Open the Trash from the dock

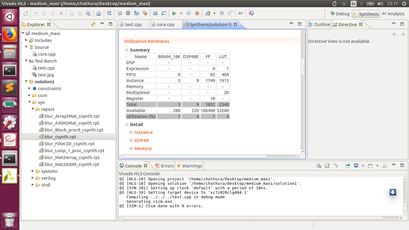(10, 220)
